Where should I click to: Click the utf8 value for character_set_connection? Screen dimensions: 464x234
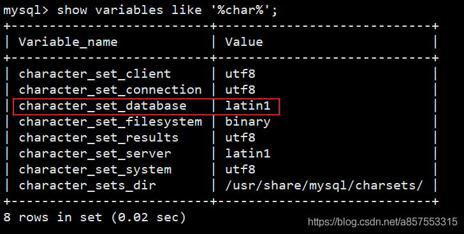(240, 89)
